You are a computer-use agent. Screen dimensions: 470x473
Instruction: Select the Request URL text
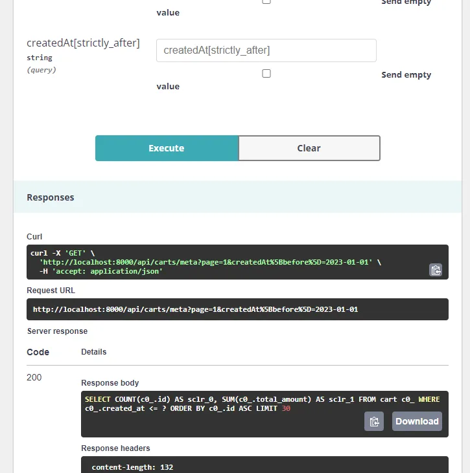(x=195, y=309)
